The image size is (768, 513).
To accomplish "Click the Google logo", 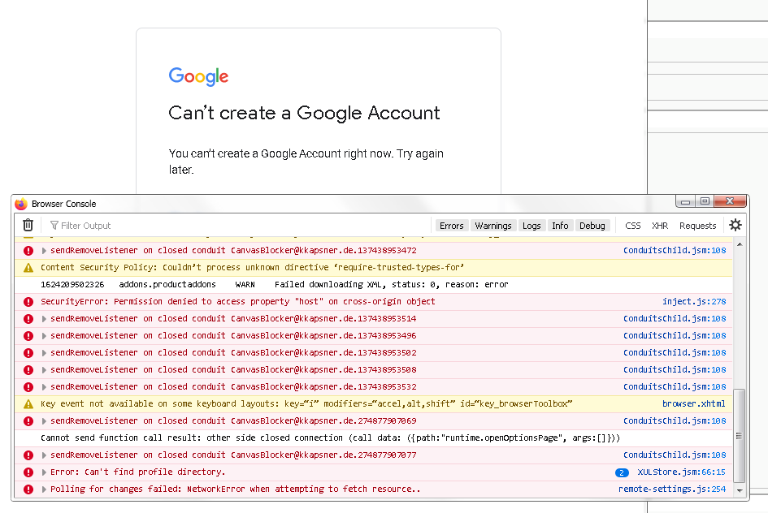I will pyautogui.click(x=198, y=76).
